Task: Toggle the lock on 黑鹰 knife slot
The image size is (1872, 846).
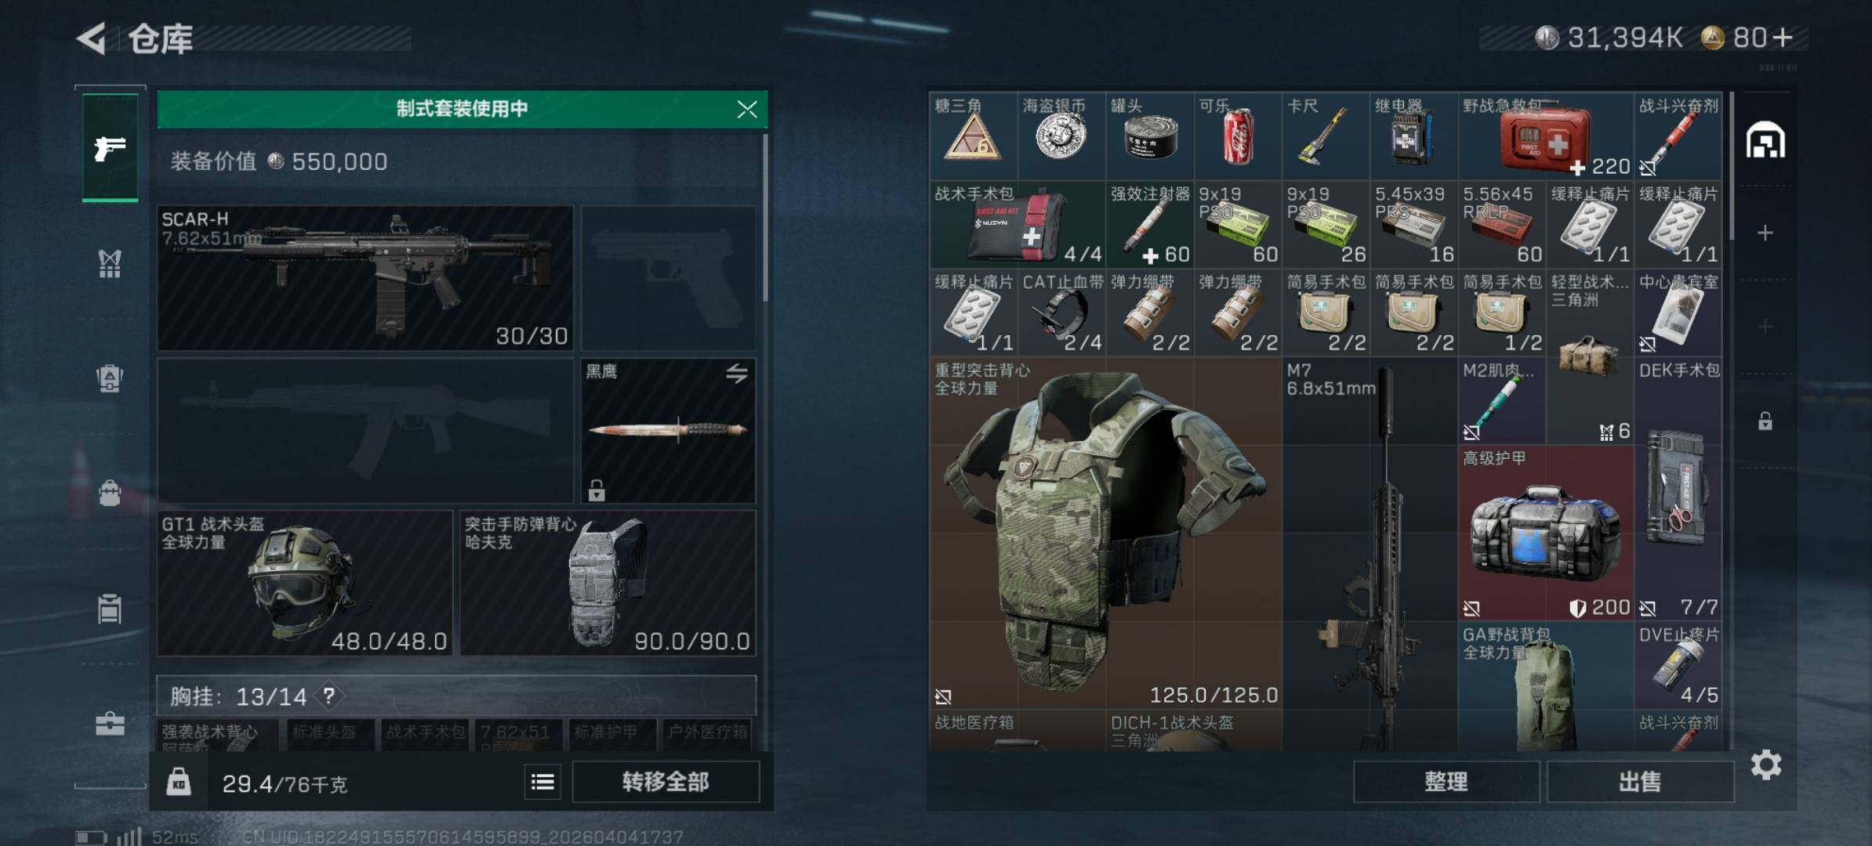Action: point(597,490)
